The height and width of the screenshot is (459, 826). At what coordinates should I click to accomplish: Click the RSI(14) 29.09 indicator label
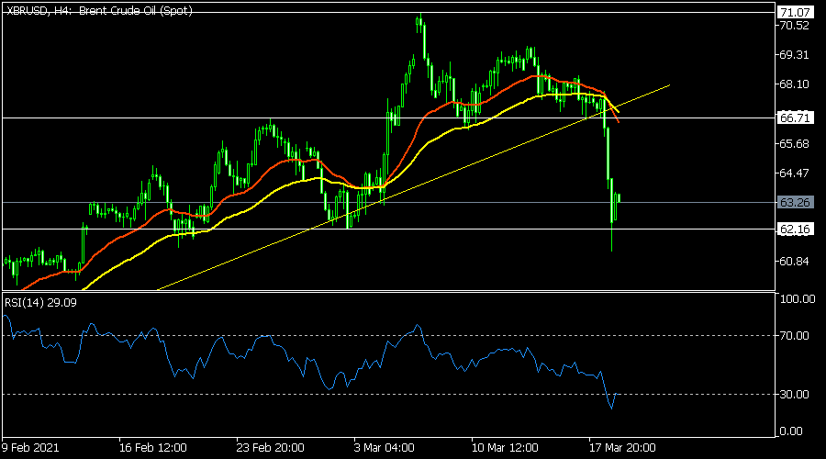tap(40, 303)
